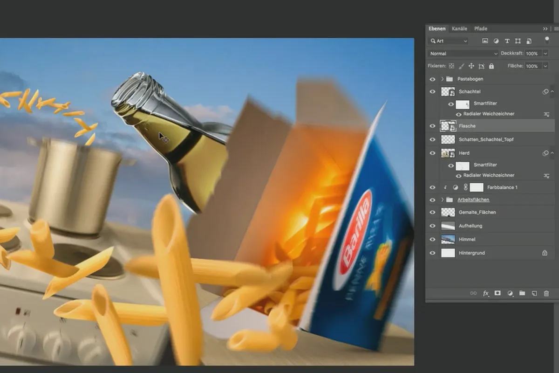Image resolution: width=559 pixels, height=373 pixels.
Task: Filter layers by adjustment layer type
Action: click(x=496, y=41)
